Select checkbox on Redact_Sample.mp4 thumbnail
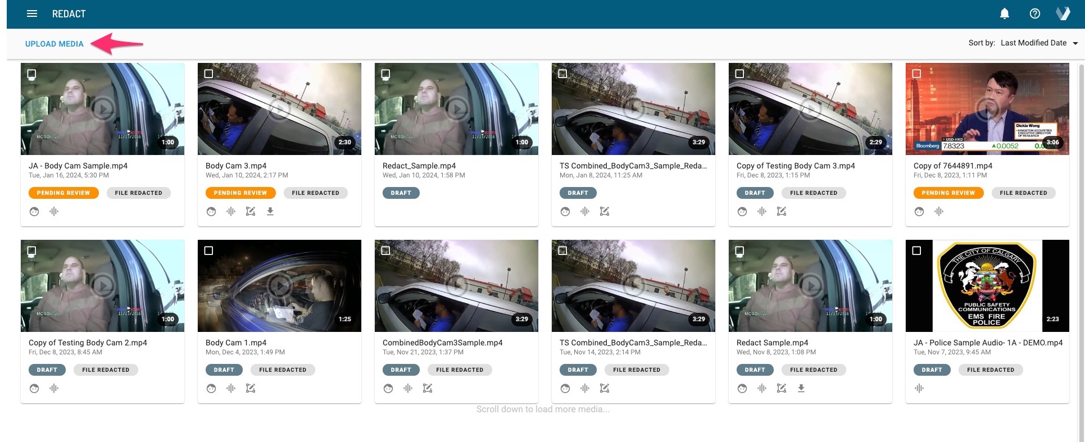 coord(385,74)
